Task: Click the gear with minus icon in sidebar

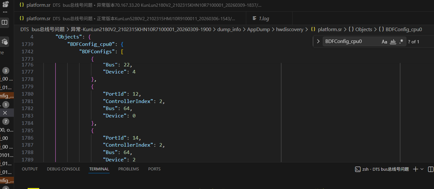Action: click(x=5, y=42)
